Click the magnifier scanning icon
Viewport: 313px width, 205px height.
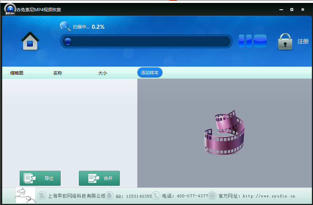pos(65,26)
